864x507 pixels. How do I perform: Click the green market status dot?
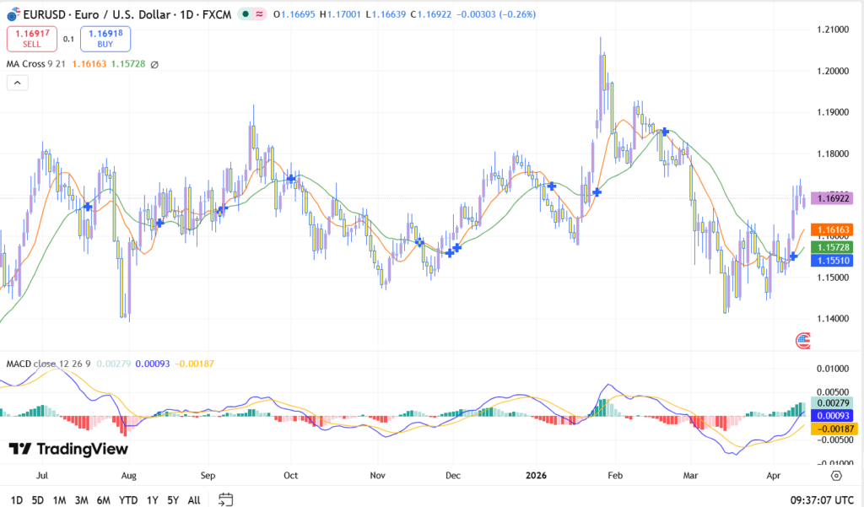coord(245,14)
